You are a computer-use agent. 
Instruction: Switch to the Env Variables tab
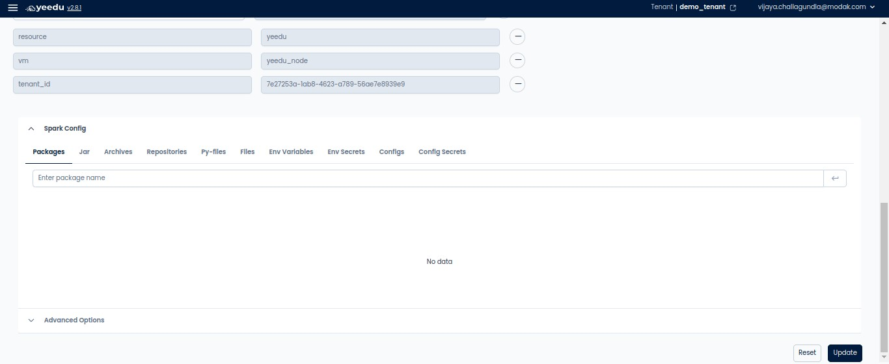click(x=291, y=152)
